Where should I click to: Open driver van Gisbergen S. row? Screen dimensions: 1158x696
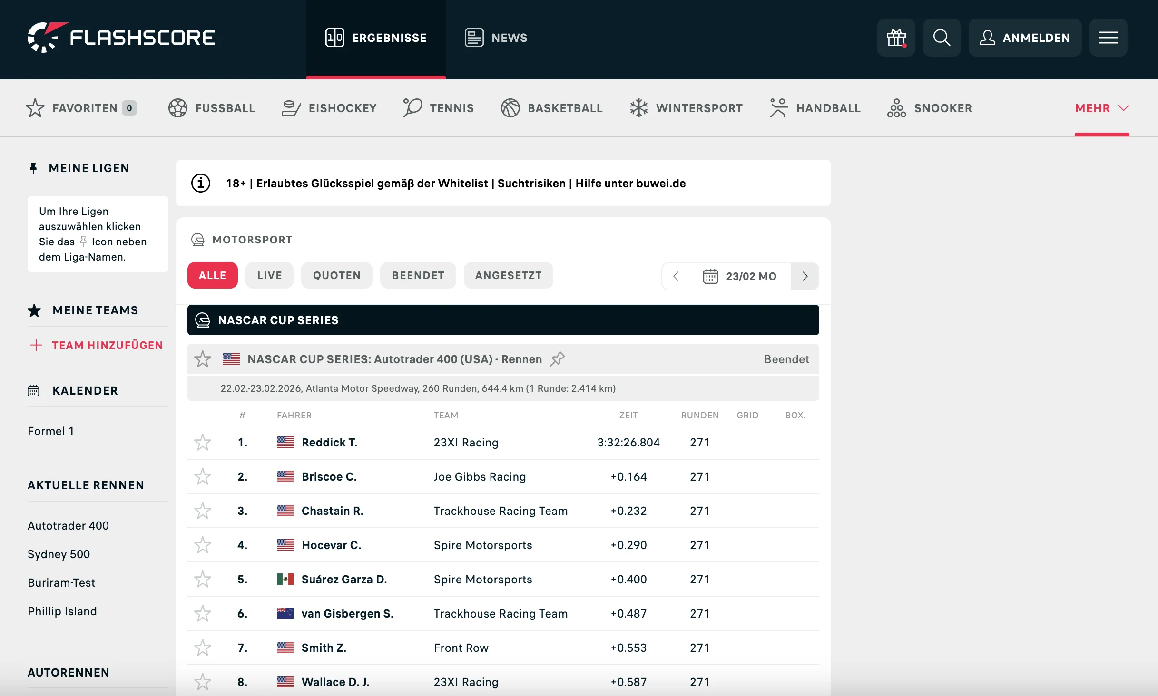click(347, 614)
